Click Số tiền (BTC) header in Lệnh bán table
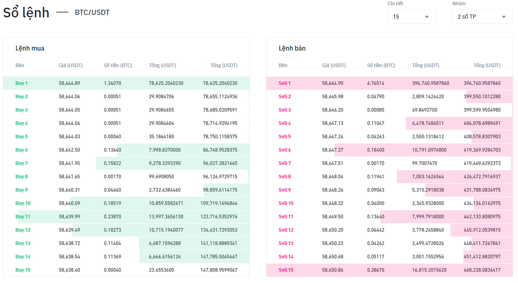Screen dimensions: 518x283 [381, 65]
